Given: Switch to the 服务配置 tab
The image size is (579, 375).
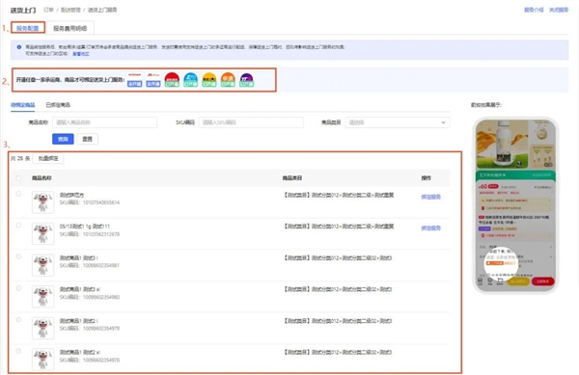Looking at the screenshot, I should click(28, 28).
